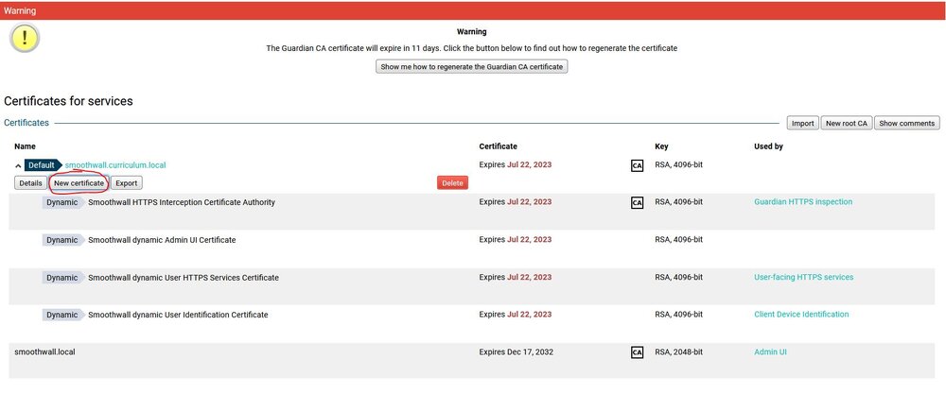The width and height of the screenshot is (946, 394).
Task: Open the User-facing HTTPS services link
Action: pos(803,277)
